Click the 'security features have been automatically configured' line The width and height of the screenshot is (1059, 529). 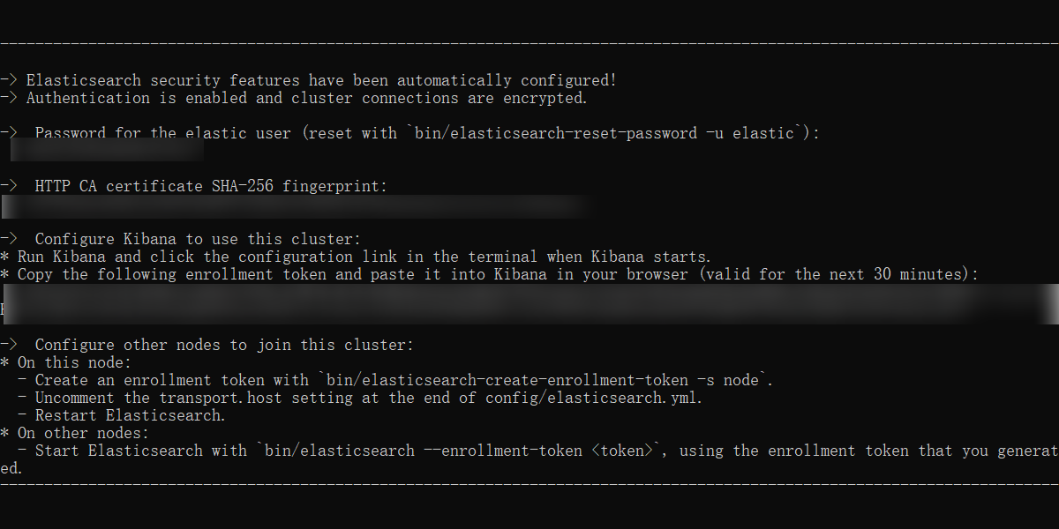[x=309, y=80]
